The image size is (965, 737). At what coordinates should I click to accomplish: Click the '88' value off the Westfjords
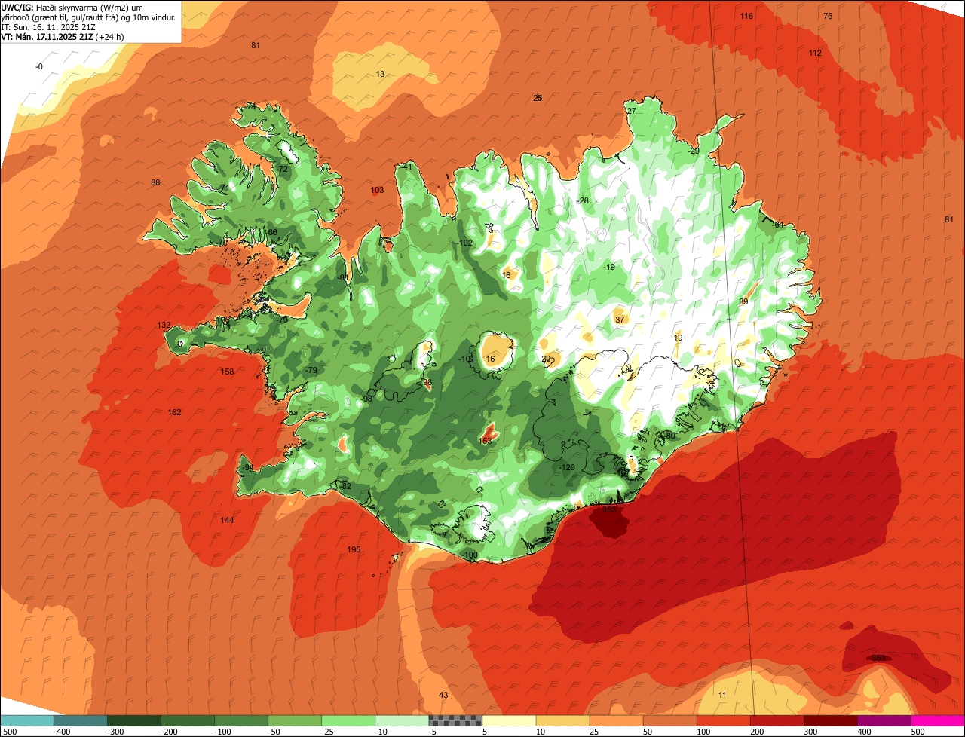tap(155, 182)
